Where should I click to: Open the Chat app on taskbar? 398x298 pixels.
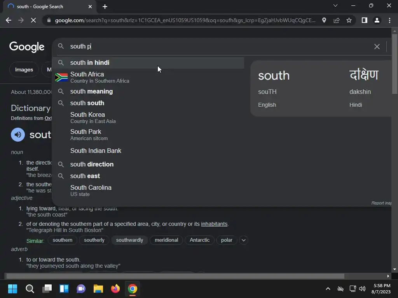point(81,289)
